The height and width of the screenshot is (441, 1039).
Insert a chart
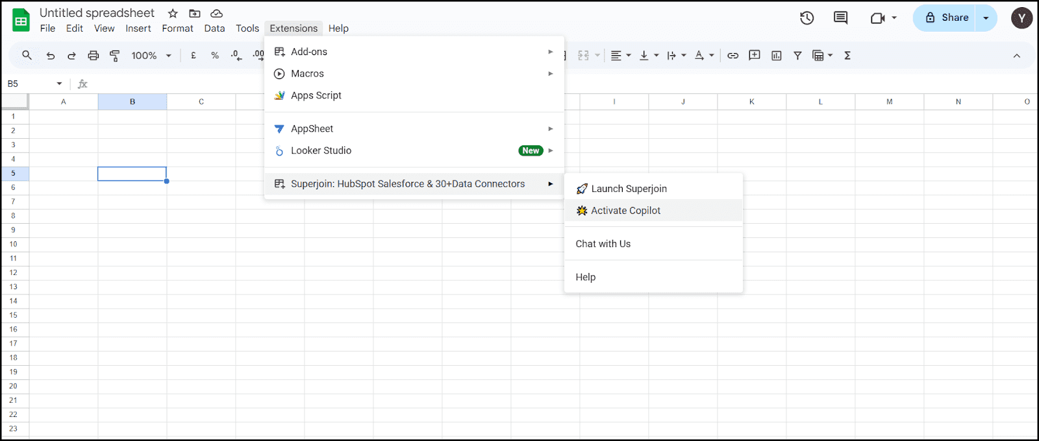[x=777, y=56]
